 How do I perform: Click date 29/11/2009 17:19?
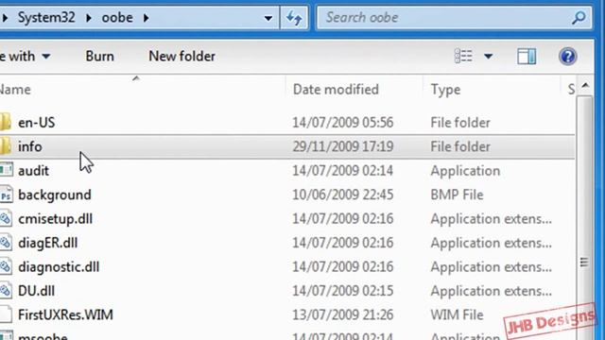[342, 146]
